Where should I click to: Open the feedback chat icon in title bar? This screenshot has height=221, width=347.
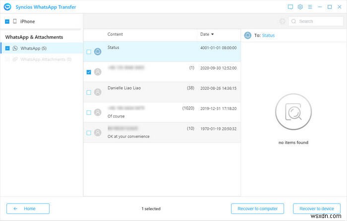[290, 7]
